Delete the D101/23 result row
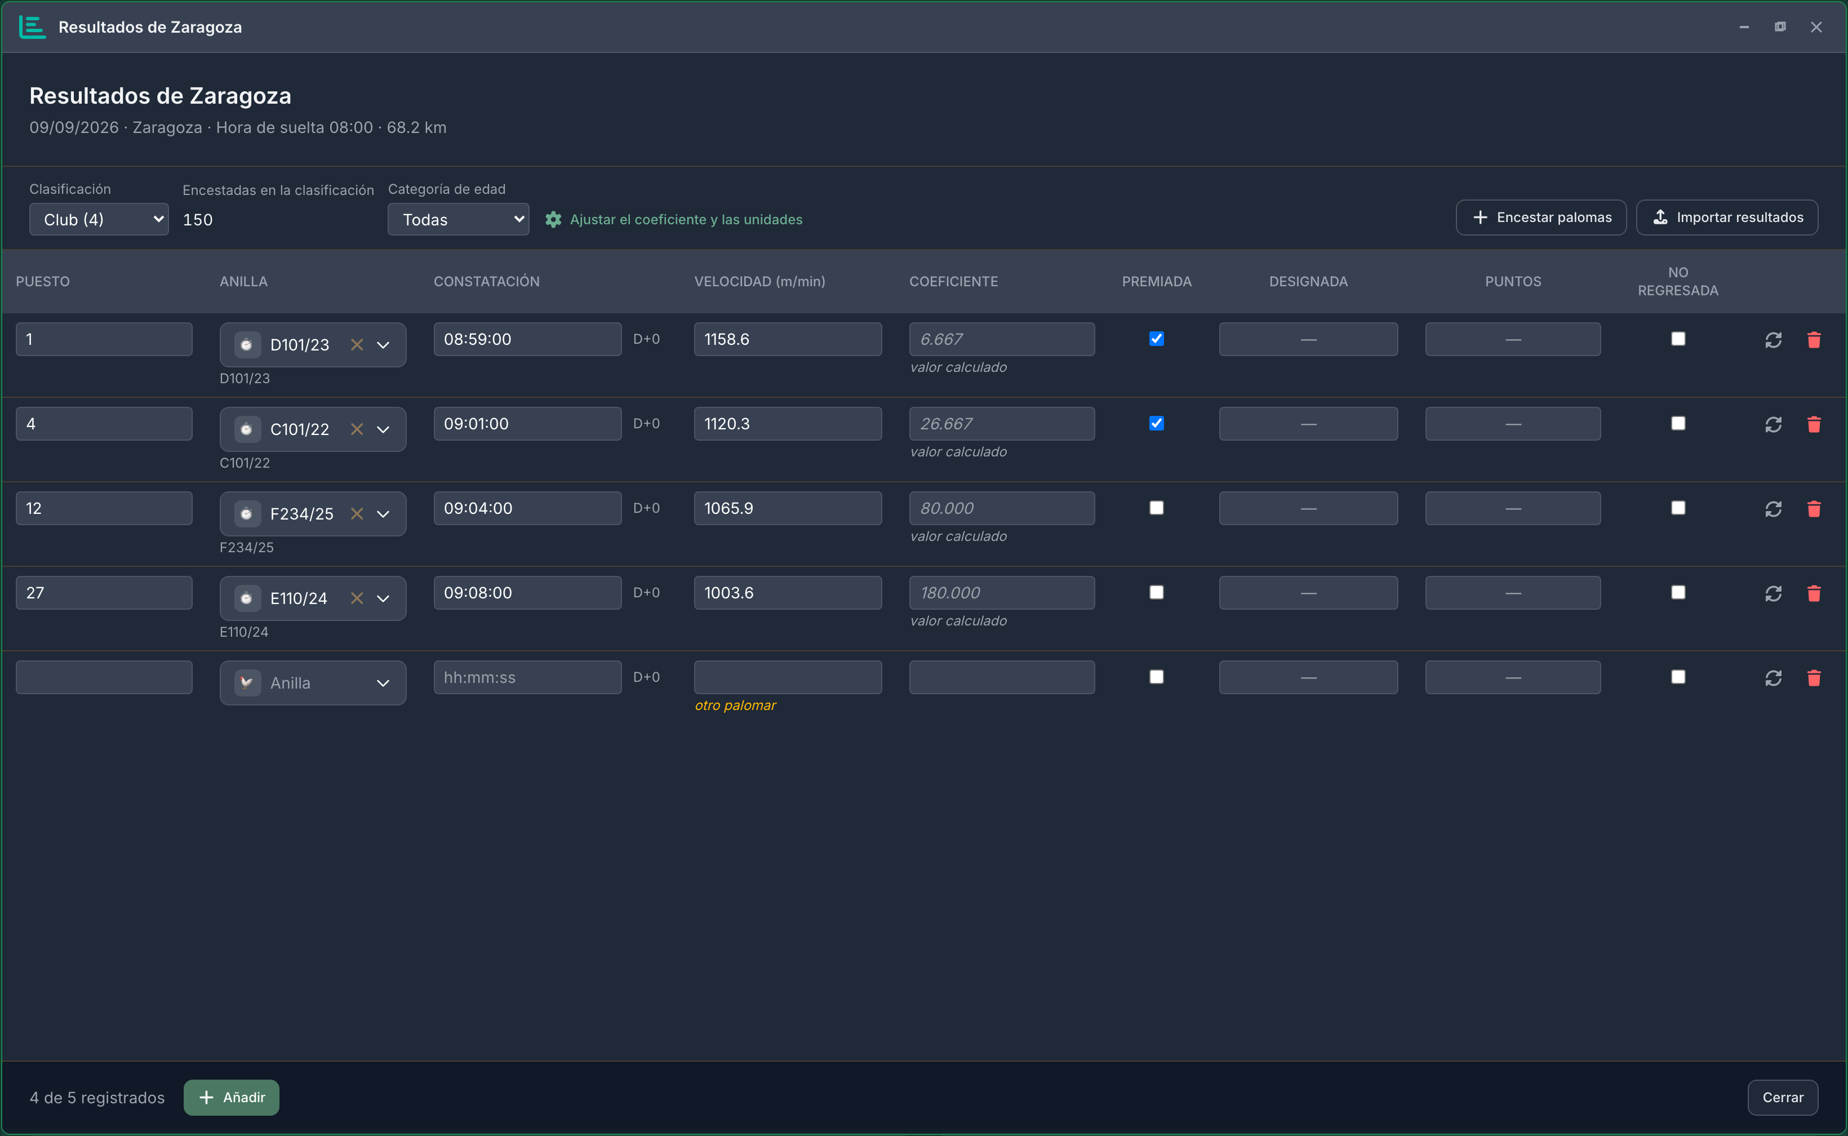 click(1814, 340)
